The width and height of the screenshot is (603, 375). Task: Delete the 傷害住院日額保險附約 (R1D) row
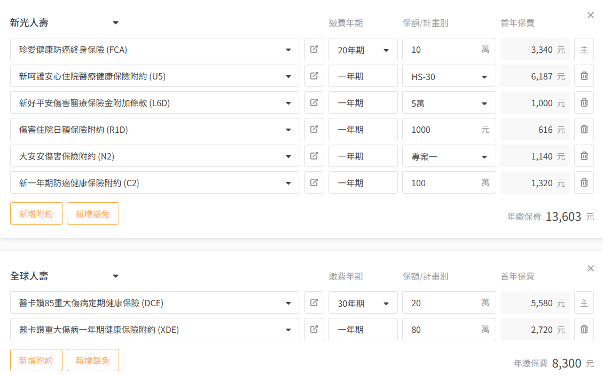584,130
